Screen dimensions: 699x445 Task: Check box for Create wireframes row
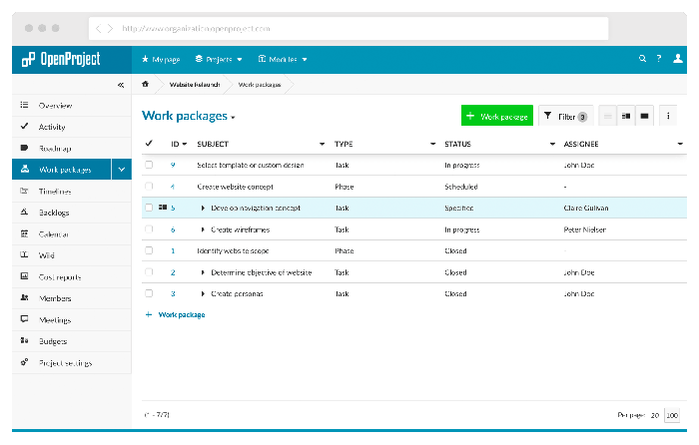[x=149, y=229]
